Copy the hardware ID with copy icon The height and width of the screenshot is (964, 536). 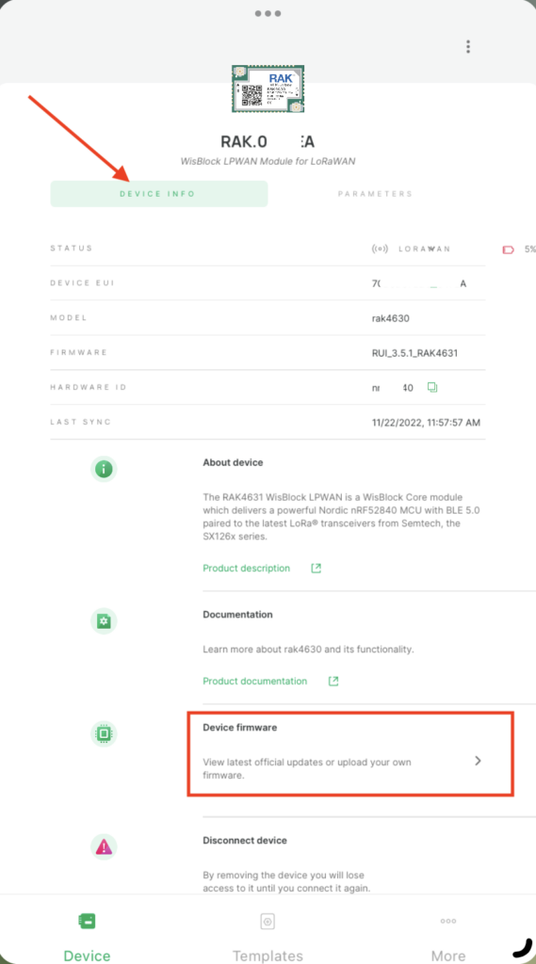click(432, 387)
